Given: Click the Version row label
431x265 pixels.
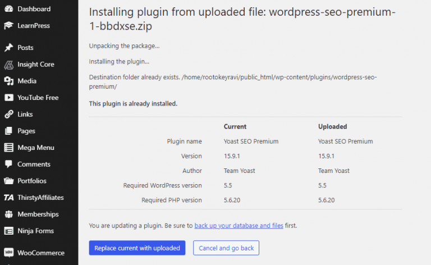Looking at the screenshot, I should [191, 156].
